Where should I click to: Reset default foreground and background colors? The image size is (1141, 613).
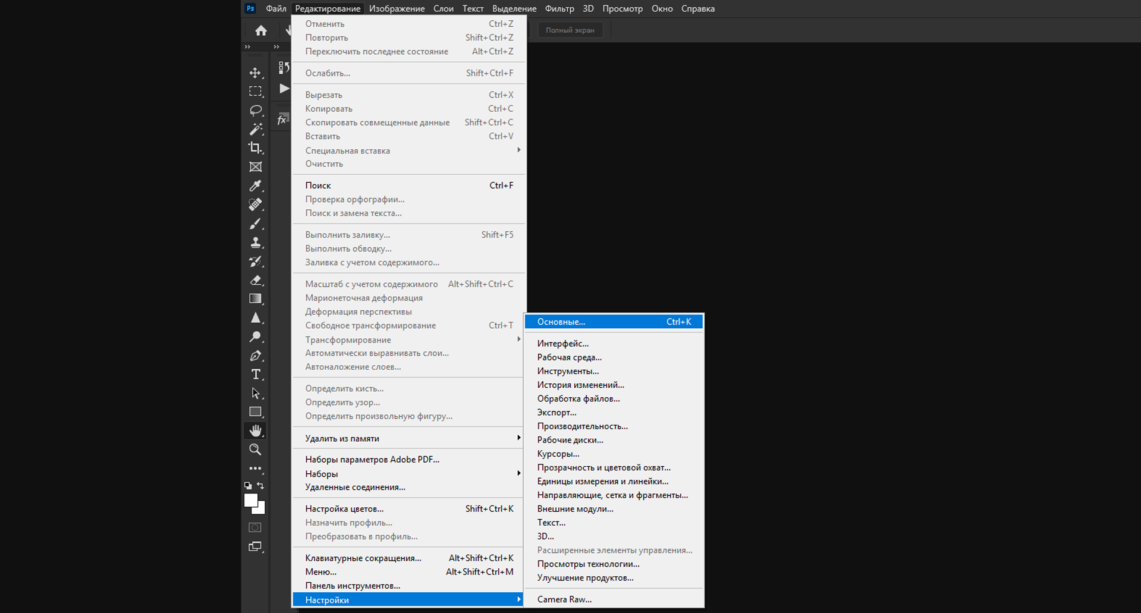coord(248,486)
